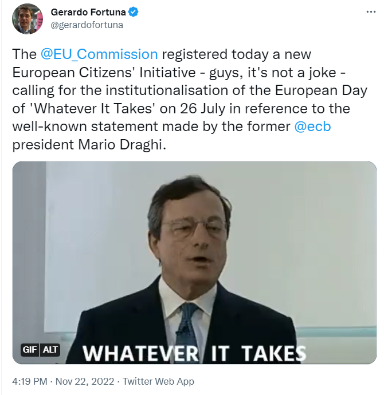Screen dimensions: 384x395
Task: Open the ALT image description badge
Action: click(x=50, y=349)
